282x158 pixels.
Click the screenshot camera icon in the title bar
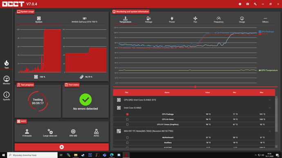248,4
